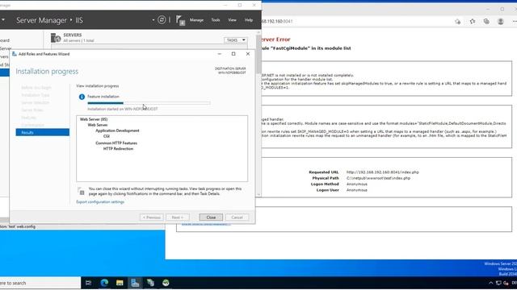
Task: Select 'CGI' in the results list
Action: [107, 136]
